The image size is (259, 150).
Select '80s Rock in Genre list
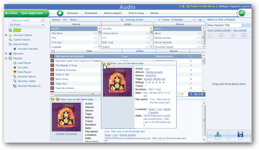pyautogui.click(x=74, y=33)
